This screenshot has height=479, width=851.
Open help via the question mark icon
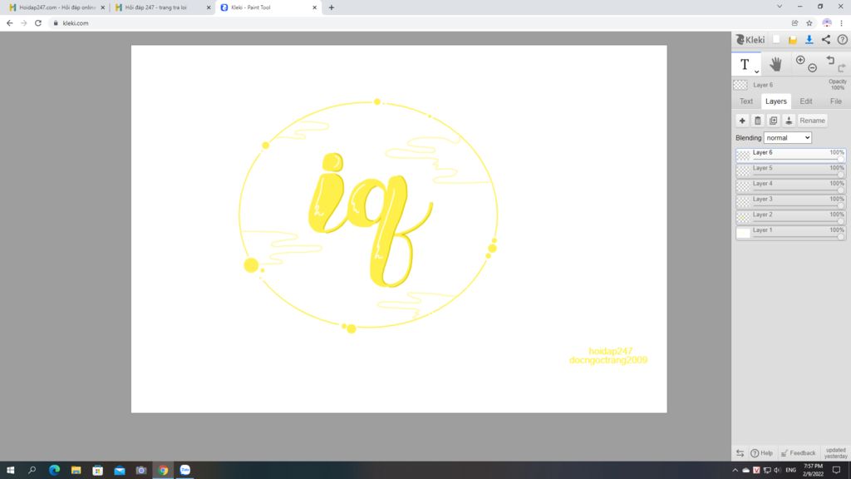click(843, 40)
